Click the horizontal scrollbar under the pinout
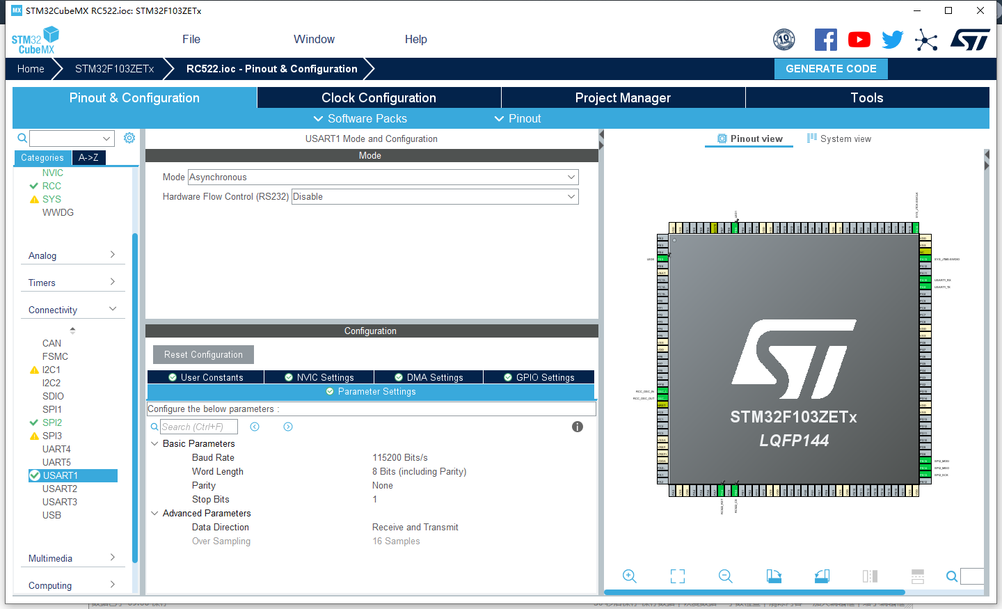Screen dimensions: 1002x609 [x=754, y=592]
